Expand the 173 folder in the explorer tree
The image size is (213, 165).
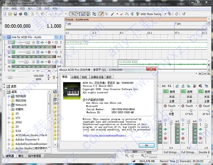tap(9, 118)
